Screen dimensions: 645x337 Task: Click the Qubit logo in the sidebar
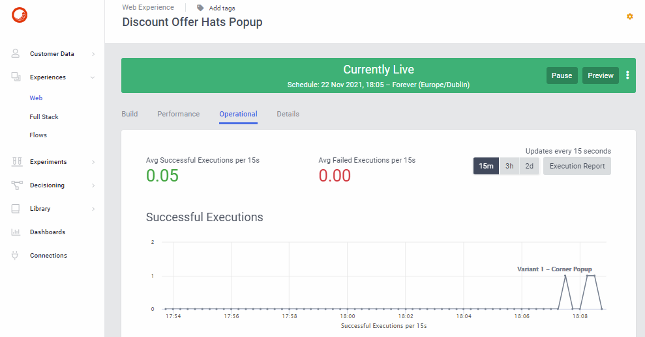(20, 14)
